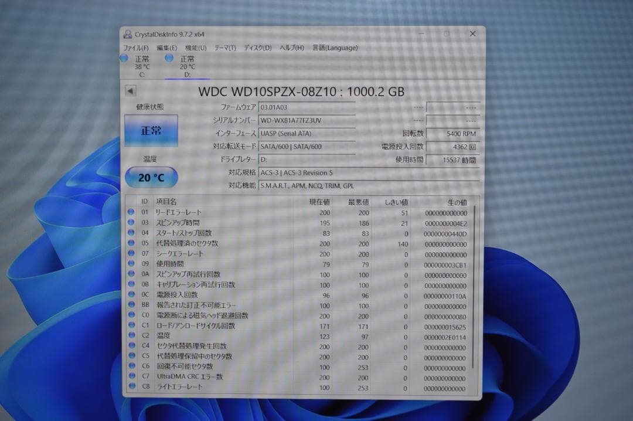Click the status dot beside 温度 attribute C2
633x421 pixels.
[131, 336]
